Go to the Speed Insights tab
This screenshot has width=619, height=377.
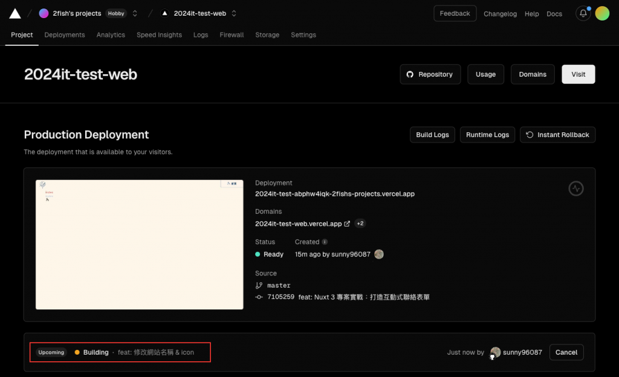[159, 34]
